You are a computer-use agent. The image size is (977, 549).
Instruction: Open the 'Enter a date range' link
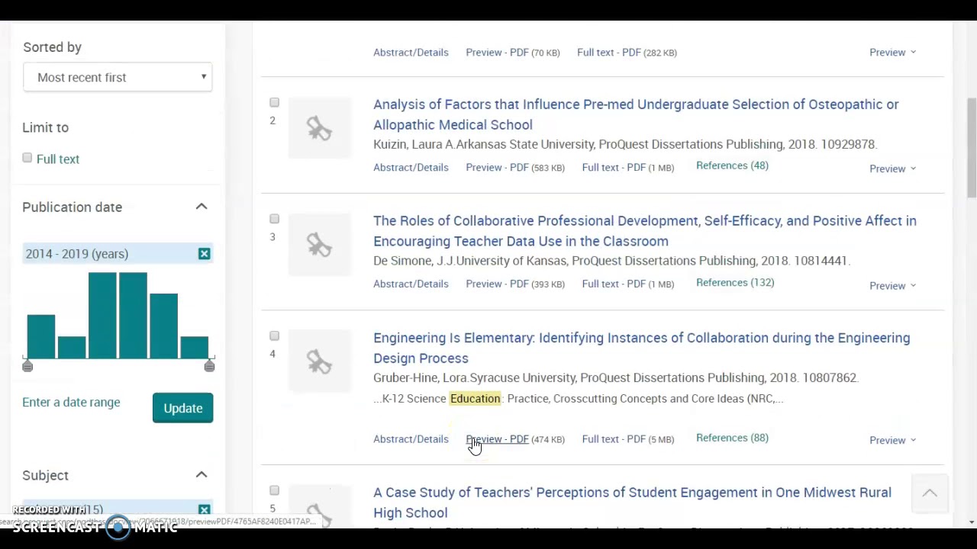pos(71,402)
